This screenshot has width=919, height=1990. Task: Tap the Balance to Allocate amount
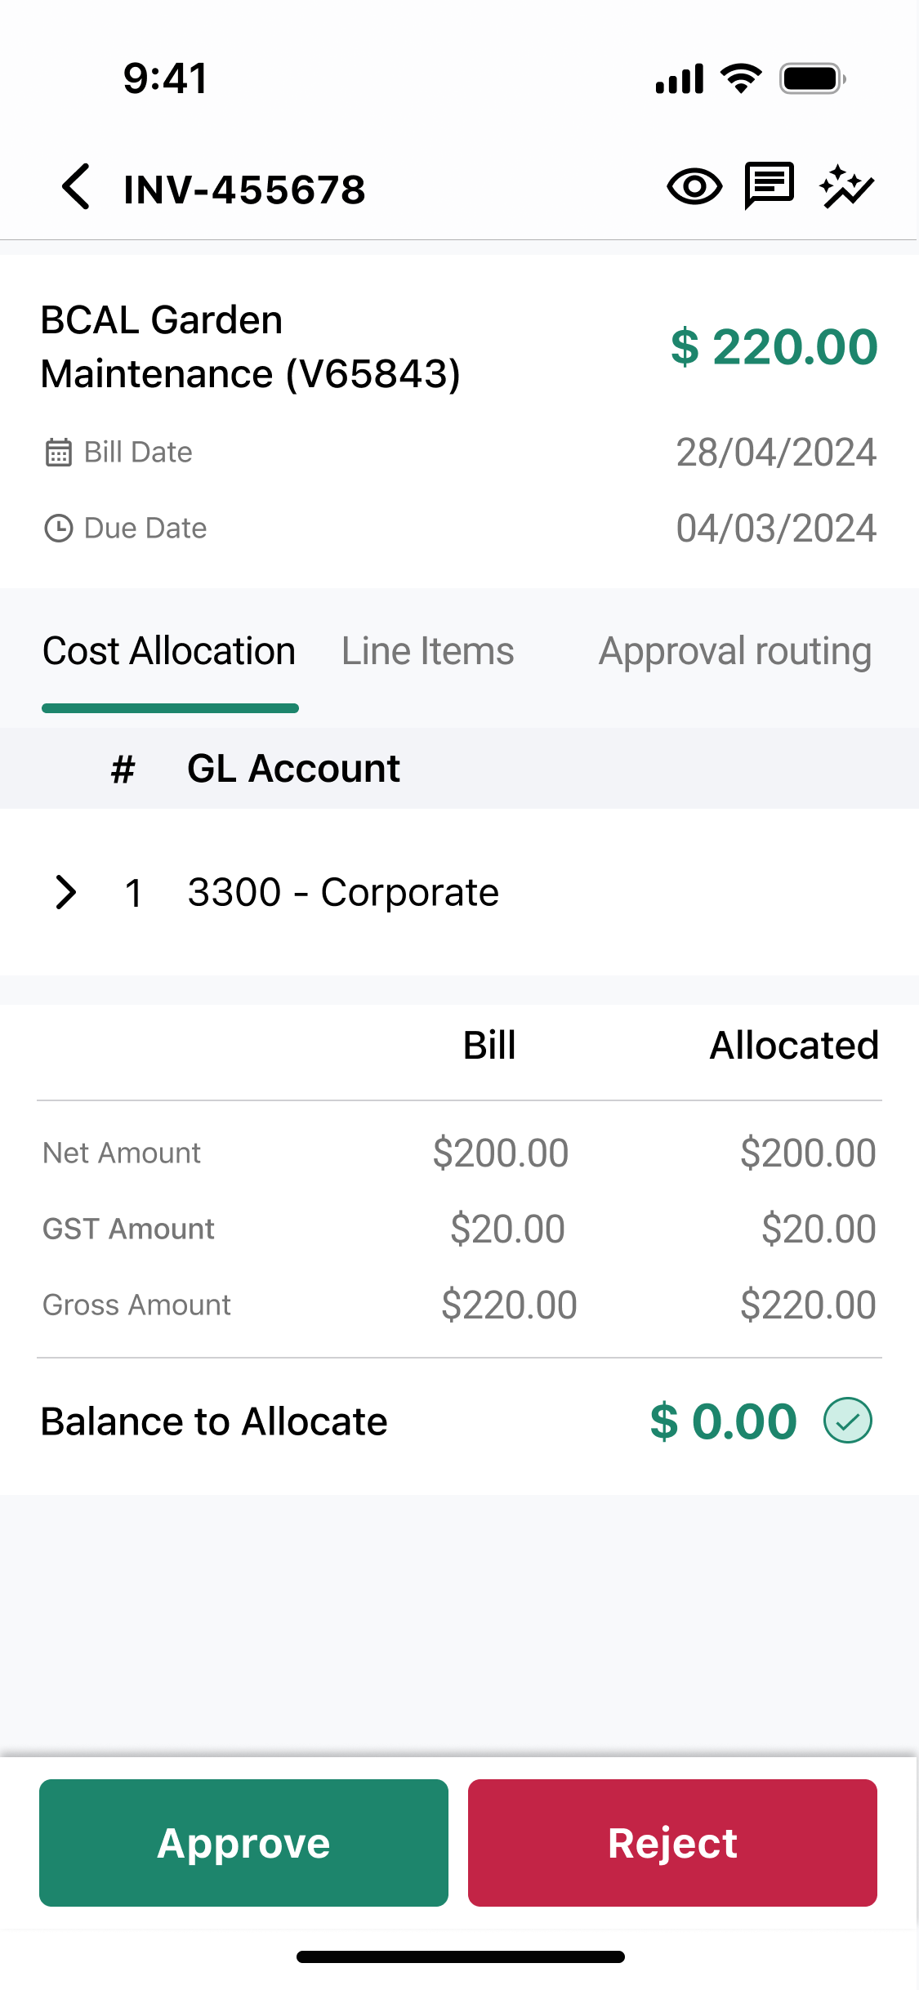click(723, 1421)
